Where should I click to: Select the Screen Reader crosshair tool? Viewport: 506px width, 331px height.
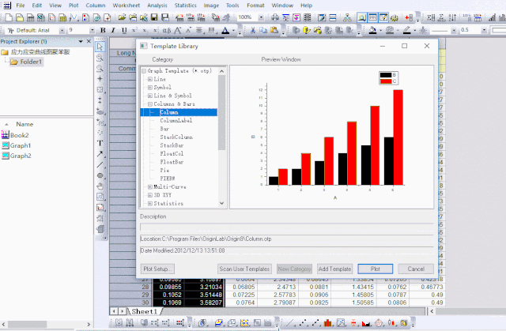click(100, 79)
